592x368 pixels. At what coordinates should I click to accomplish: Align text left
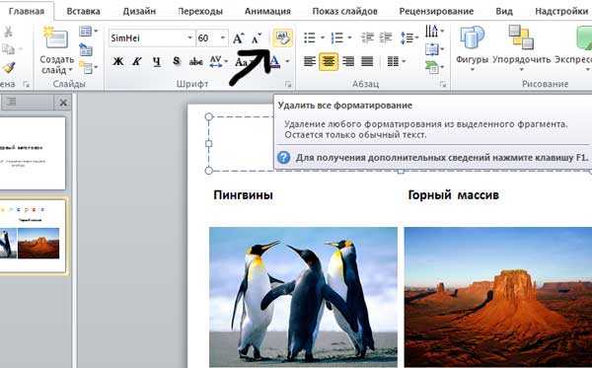(x=310, y=61)
